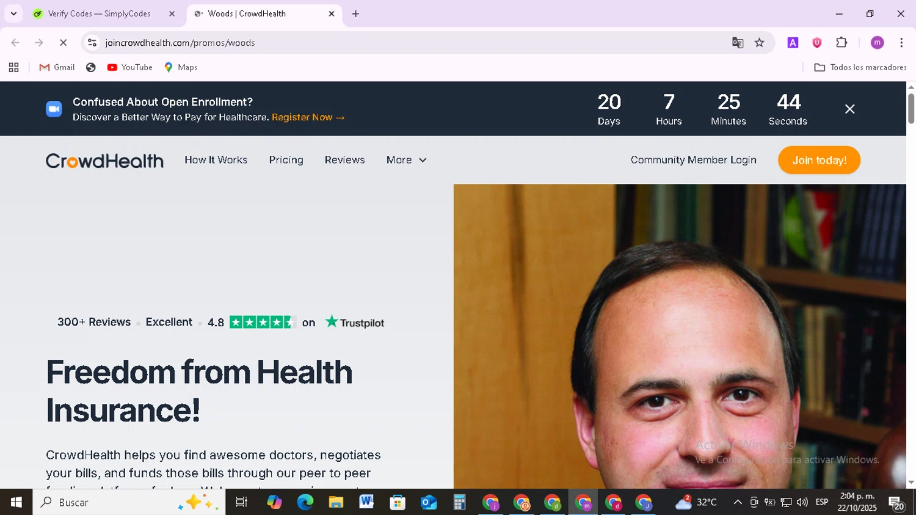Screen dimensions: 916x515
Task: Open the clock and date flyout
Action: 857,502
